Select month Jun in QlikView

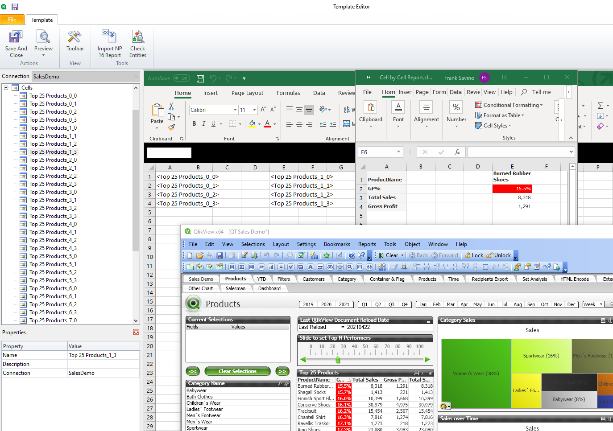491,304
